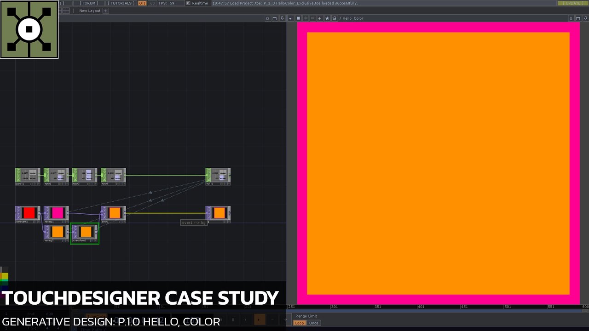Click the 0 pane index on left pane
589x331 pixels.
pyautogui.click(x=267, y=18)
